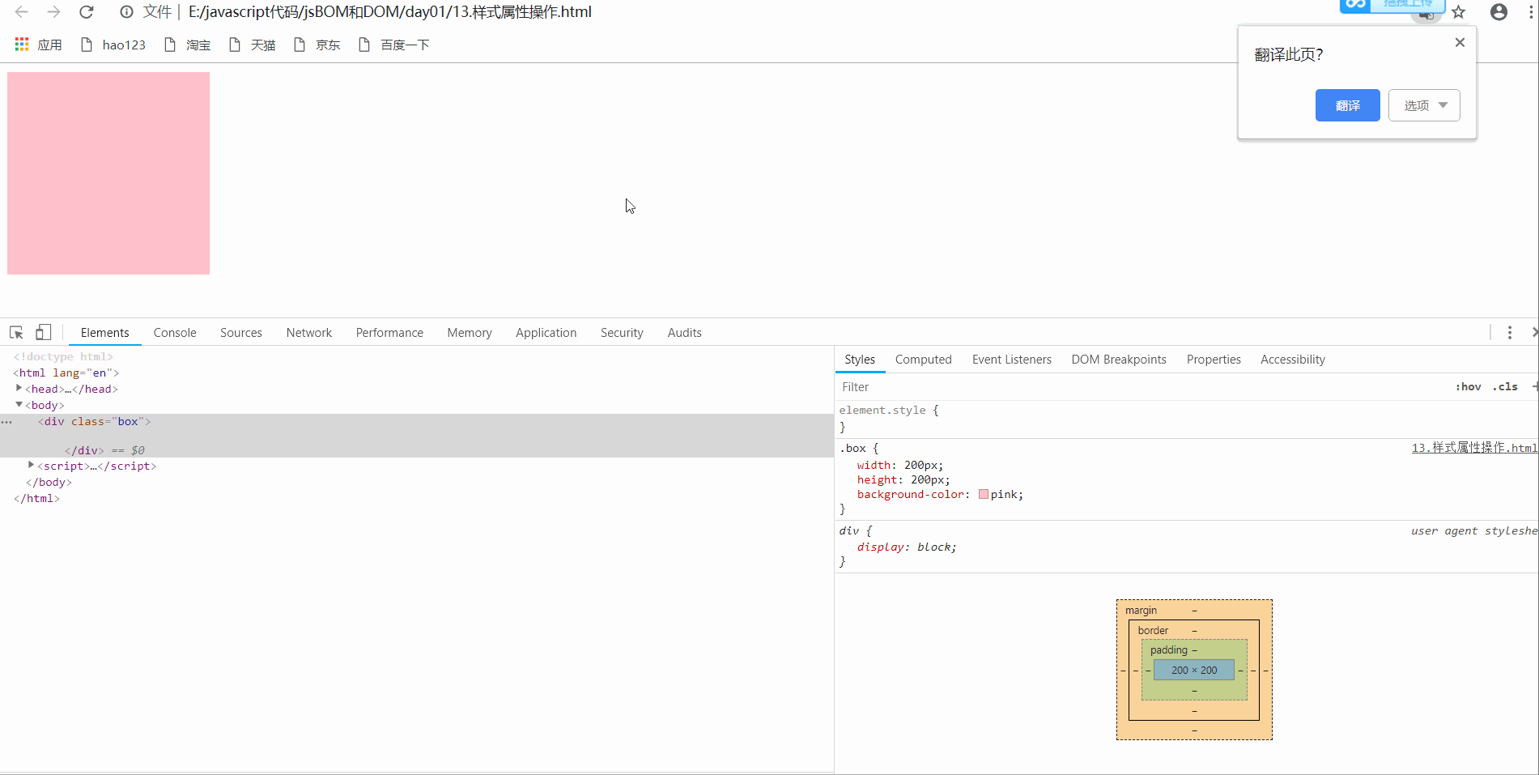Open the user profile avatar icon

pyautogui.click(x=1499, y=12)
